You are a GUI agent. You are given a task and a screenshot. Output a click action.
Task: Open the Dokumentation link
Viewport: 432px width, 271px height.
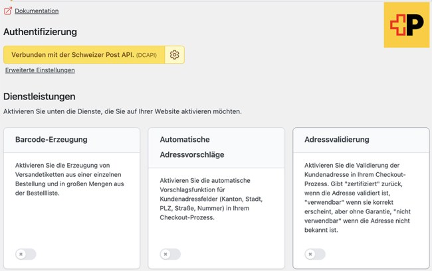tap(37, 11)
